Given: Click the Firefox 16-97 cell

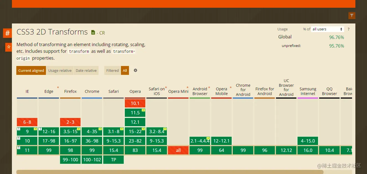Looking at the screenshot, I should pos(70,141).
